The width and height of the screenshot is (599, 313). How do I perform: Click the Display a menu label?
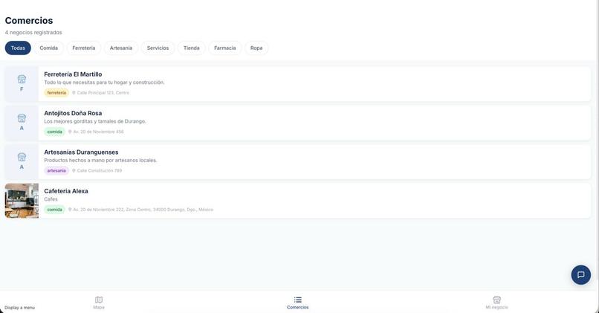coord(19,308)
